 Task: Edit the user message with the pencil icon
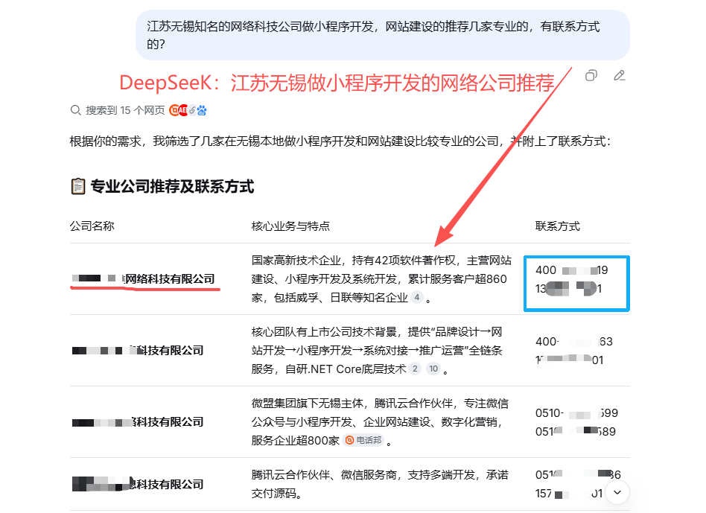tap(620, 76)
